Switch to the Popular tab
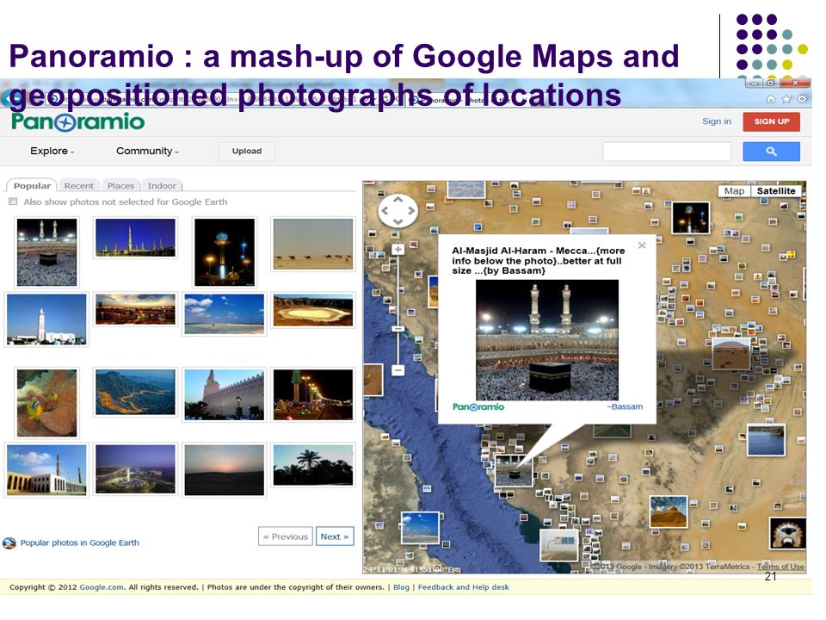Screen dimensions: 826x620 (x=32, y=186)
